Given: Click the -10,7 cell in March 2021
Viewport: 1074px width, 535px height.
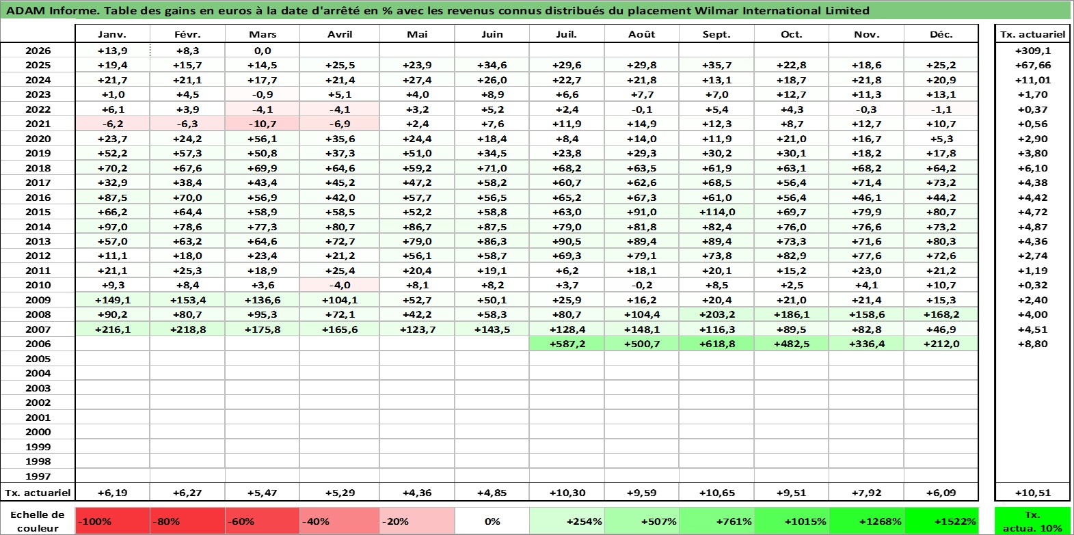Looking at the screenshot, I should 263,124.
